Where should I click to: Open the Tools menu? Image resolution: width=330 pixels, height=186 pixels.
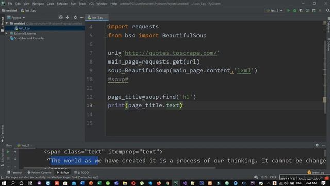click(82, 4)
